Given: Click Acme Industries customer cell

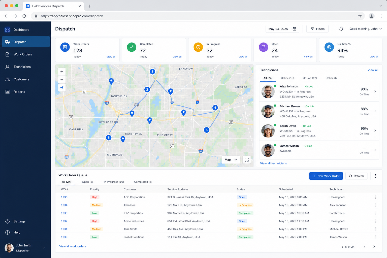Looking at the screenshot, I should coord(134,221).
